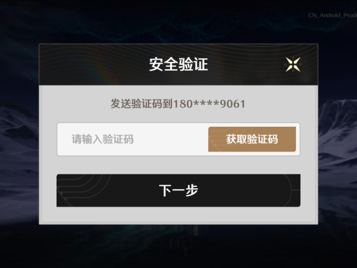
Task: Click the 发送验证码到 label text
Action: click(x=142, y=104)
